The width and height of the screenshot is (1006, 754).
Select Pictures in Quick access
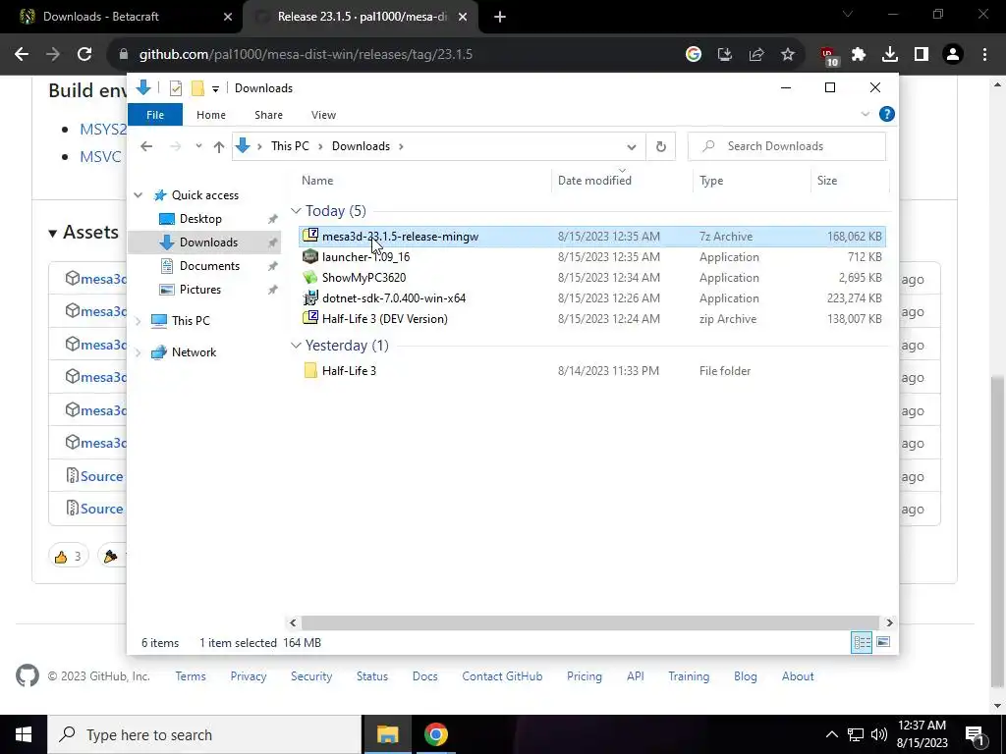click(x=199, y=290)
